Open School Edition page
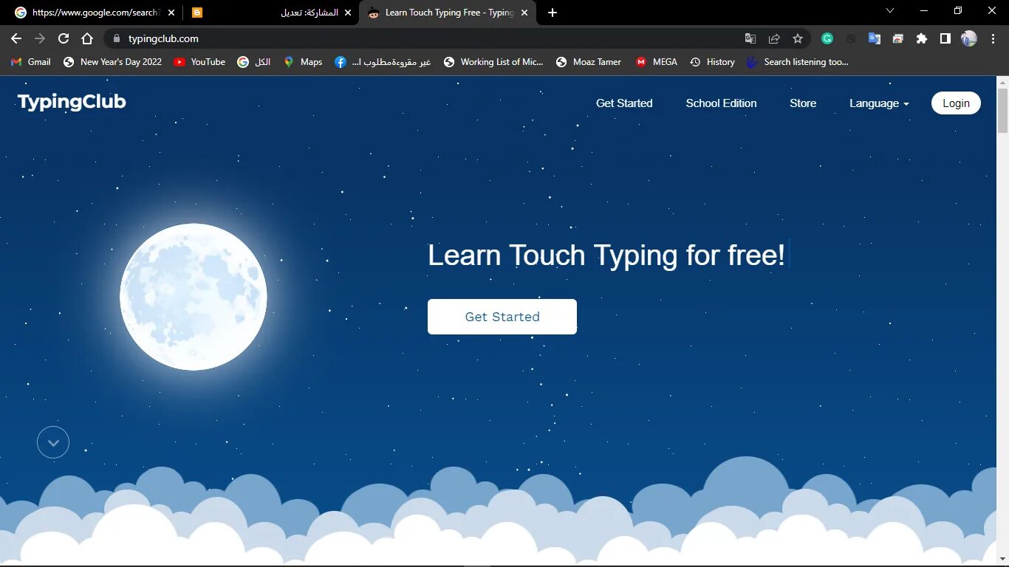1009x567 pixels. [721, 103]
